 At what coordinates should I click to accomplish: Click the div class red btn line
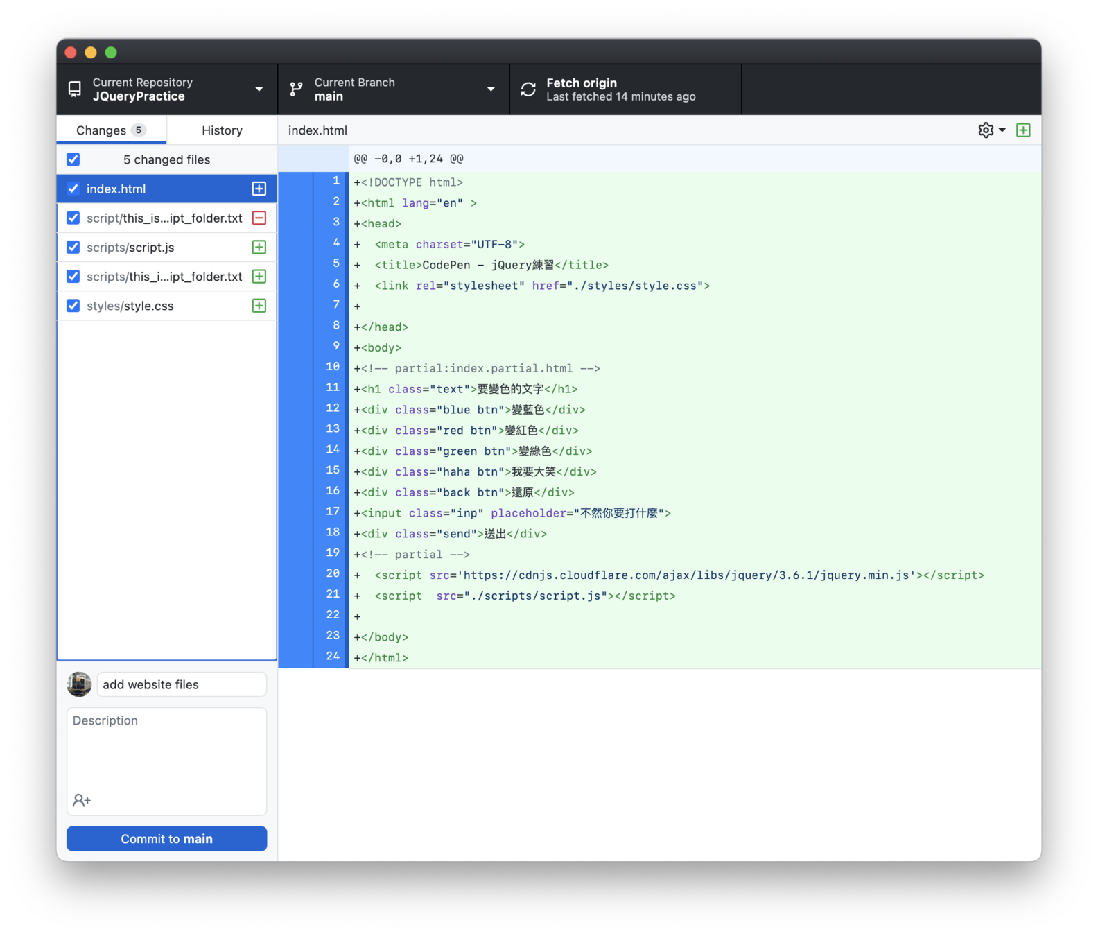695,431
